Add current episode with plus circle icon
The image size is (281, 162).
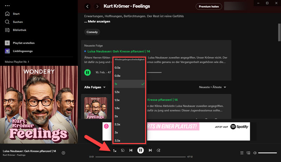click(64, 153)
